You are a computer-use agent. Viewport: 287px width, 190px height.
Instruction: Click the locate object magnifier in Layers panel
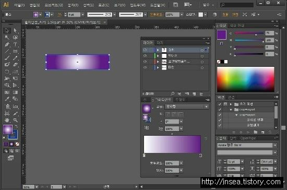coord(172,94)
